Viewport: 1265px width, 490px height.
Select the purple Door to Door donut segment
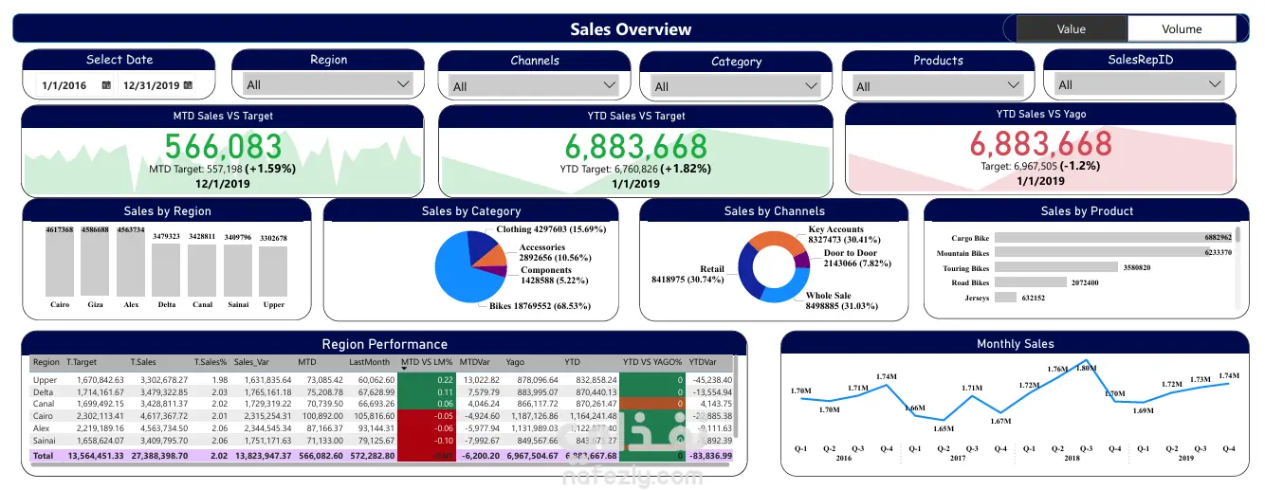(x=803, y=259)
